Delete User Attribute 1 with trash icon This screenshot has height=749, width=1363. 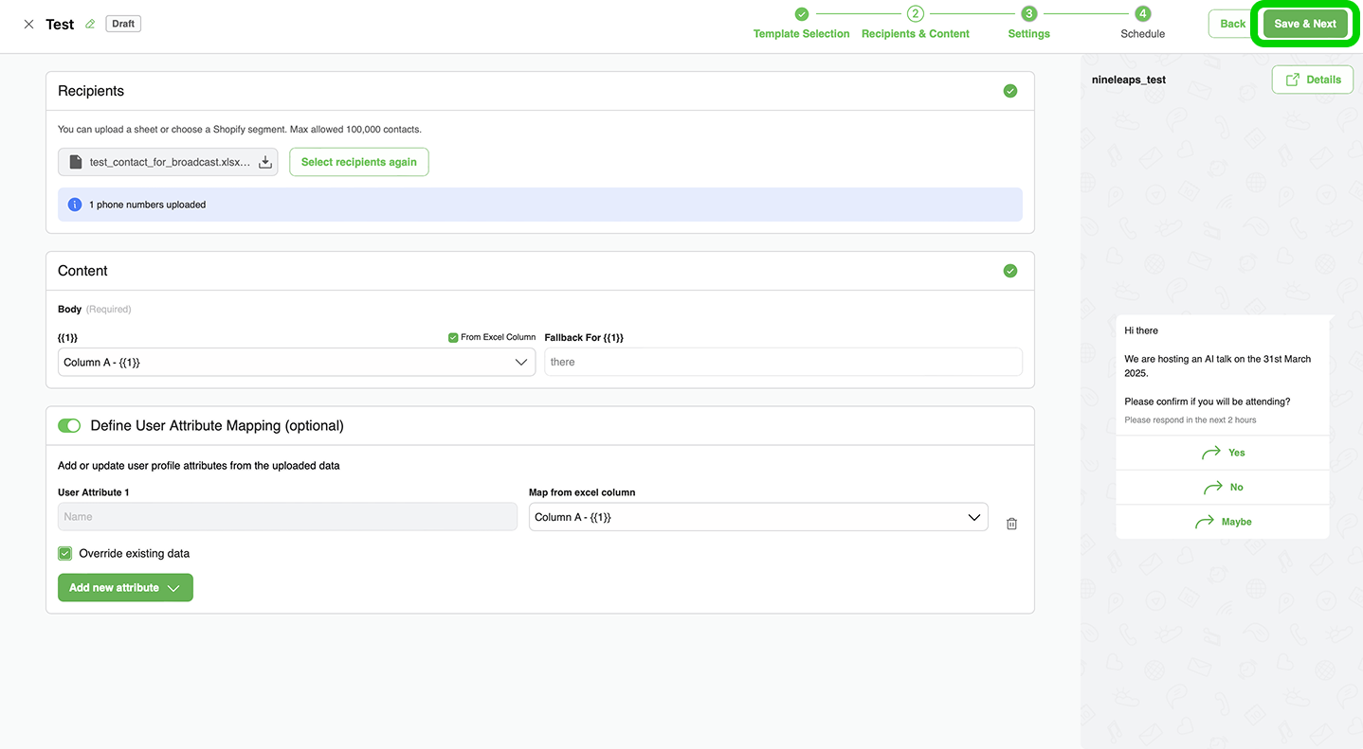(x=1011, y=524)
